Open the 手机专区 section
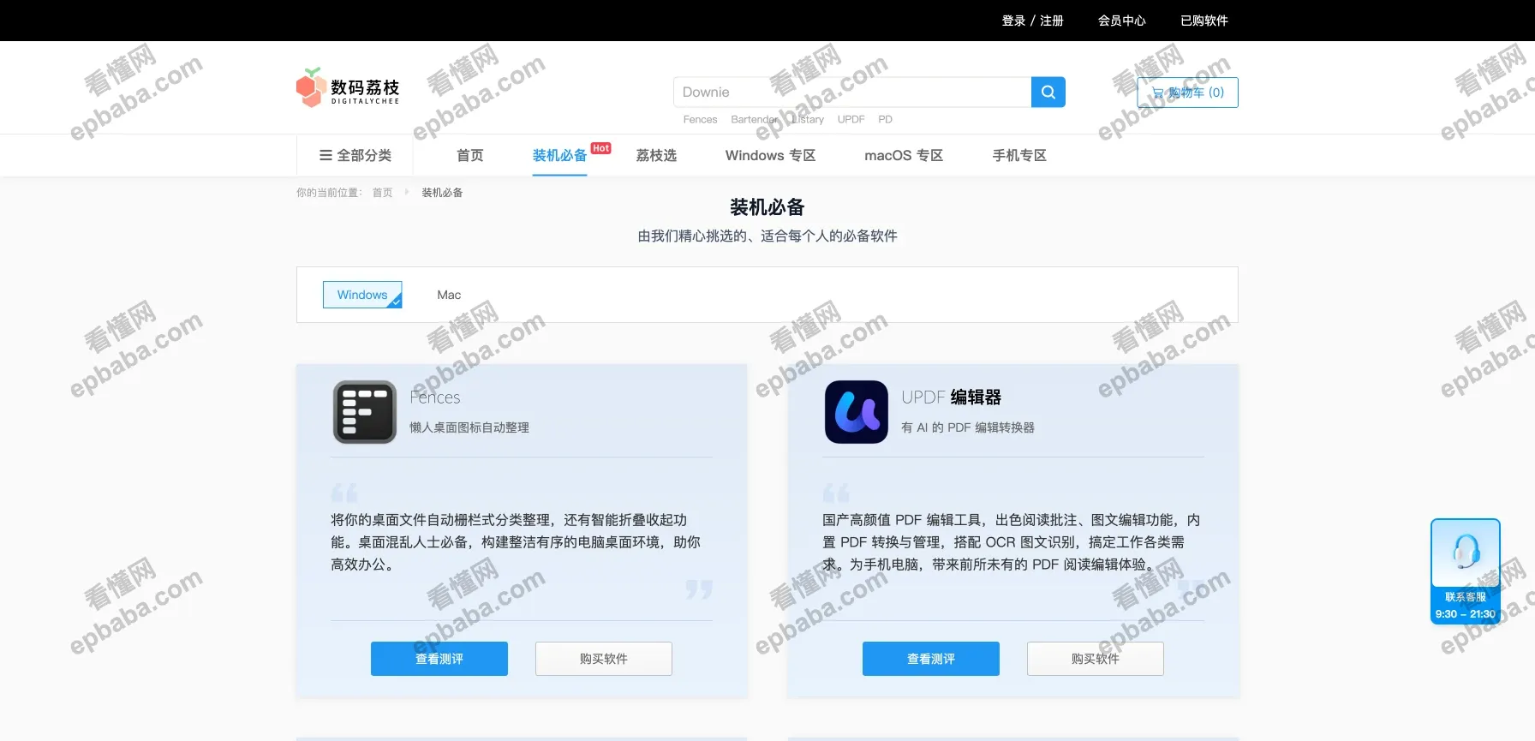This screenshot has height=741, width=1535. pyautogui.click(x=1019, y=155)
